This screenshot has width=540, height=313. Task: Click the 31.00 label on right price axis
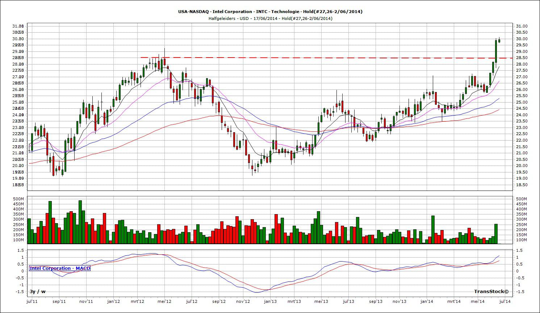pyautogui.click(x=522, y=26)
